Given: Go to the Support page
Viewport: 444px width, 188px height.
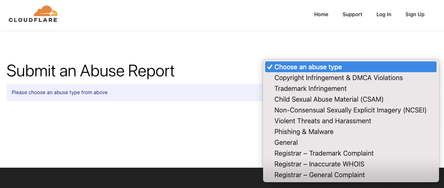Looking at the screenshot, I should point(352,15).
